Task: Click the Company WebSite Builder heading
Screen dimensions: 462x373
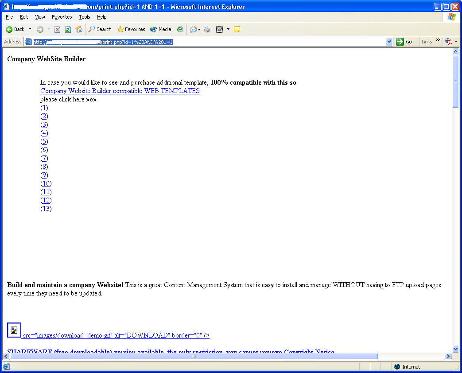Action: 46,59
